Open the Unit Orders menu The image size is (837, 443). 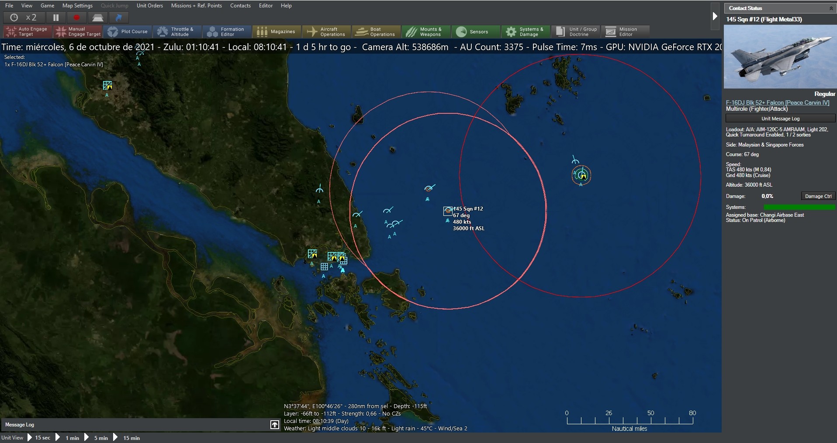149,6
